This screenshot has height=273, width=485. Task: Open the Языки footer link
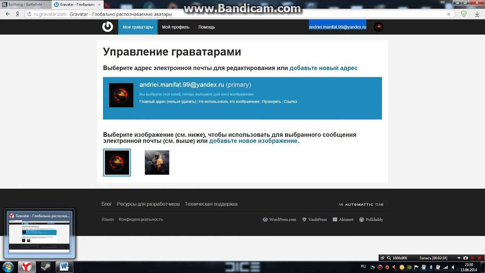coord(108,220)
